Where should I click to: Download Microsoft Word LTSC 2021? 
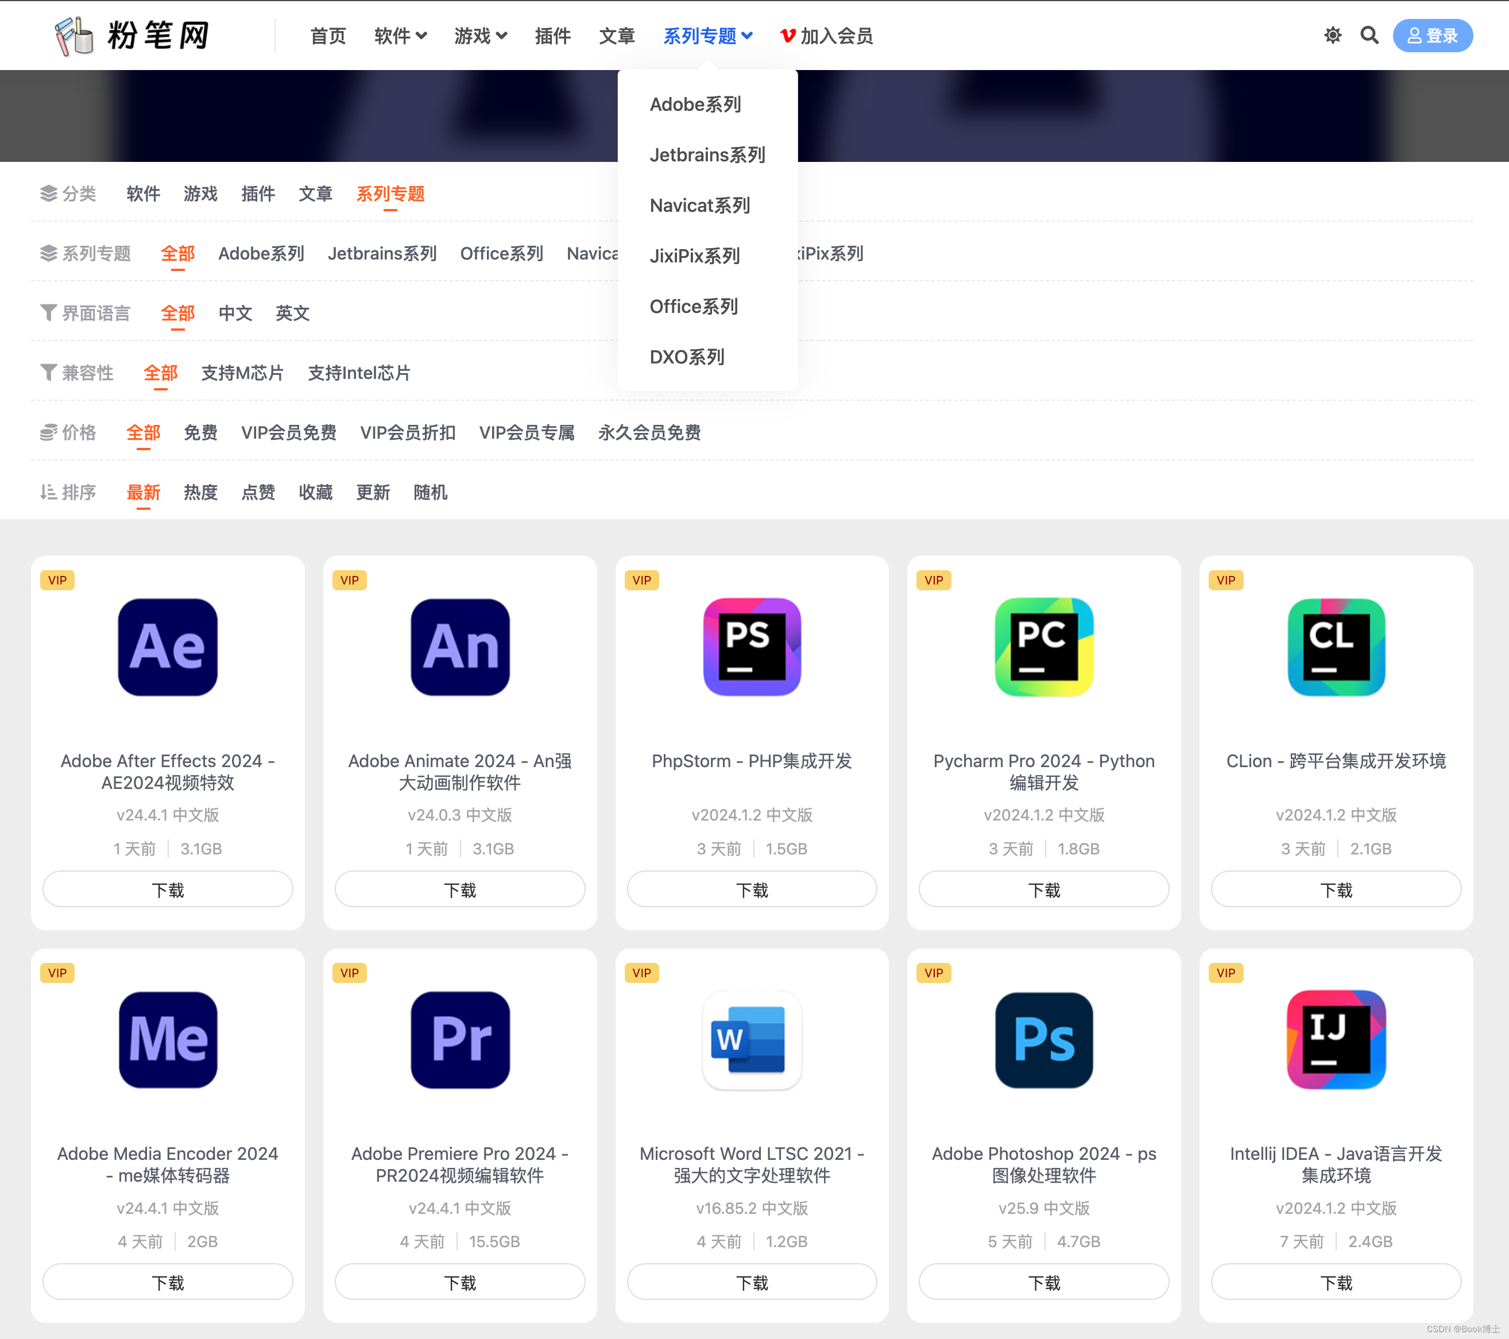click(752, 1282)
